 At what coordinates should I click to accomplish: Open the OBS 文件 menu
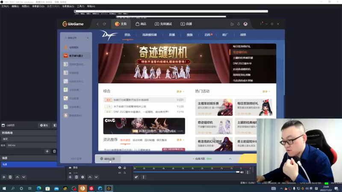tap(5, 6)
